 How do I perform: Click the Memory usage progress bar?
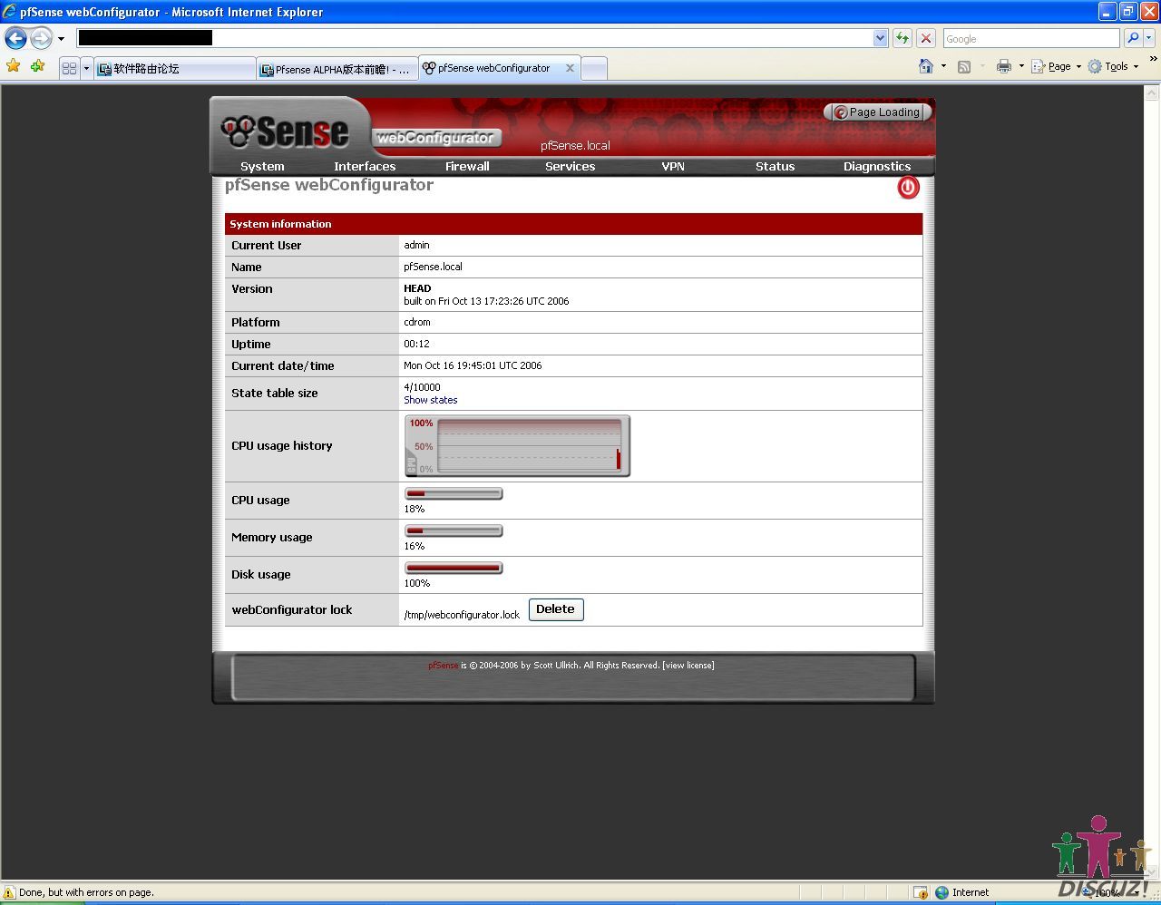pos(454,531)
